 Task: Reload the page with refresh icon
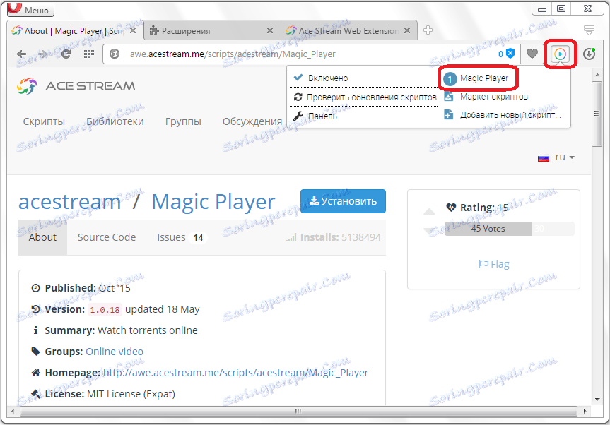66,54
